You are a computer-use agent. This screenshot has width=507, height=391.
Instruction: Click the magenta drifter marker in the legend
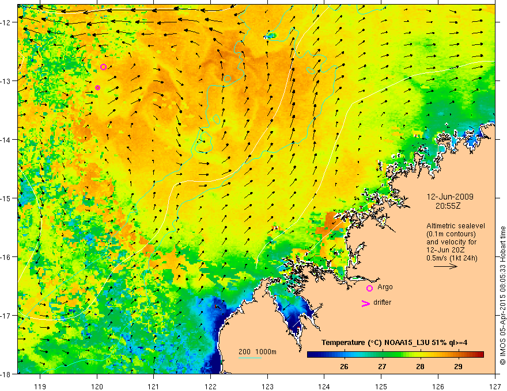pyautogui.click(x=366, y=303)
